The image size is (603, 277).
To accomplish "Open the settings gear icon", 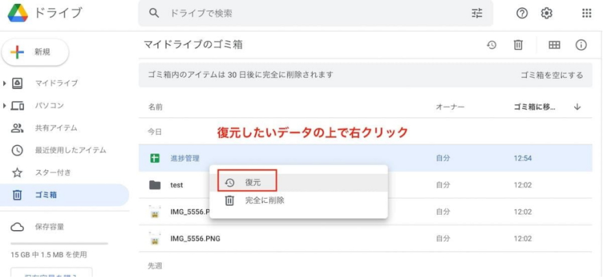I will pyautogui.click(x=547, y=14).
